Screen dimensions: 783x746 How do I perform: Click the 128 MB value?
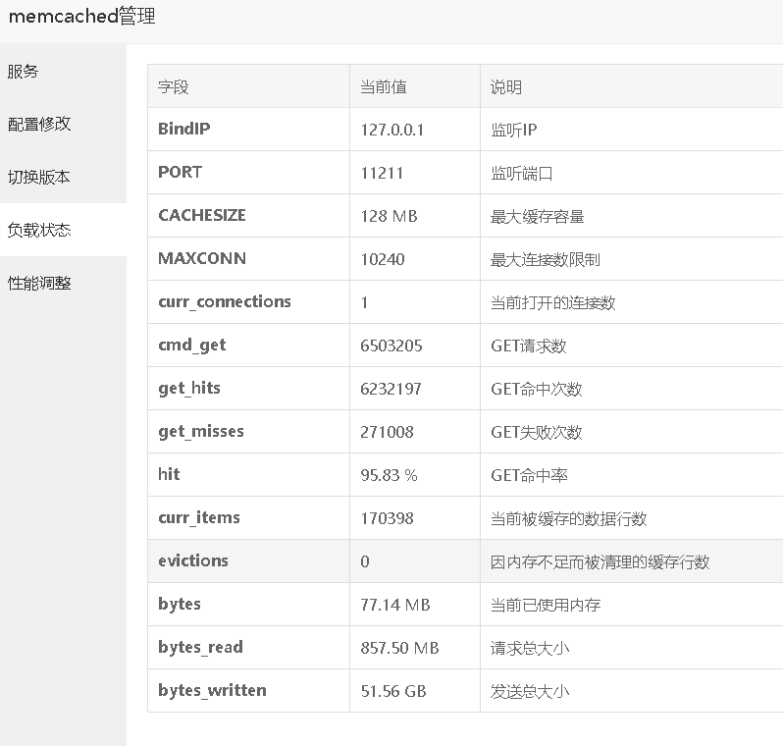click(389, 216)
